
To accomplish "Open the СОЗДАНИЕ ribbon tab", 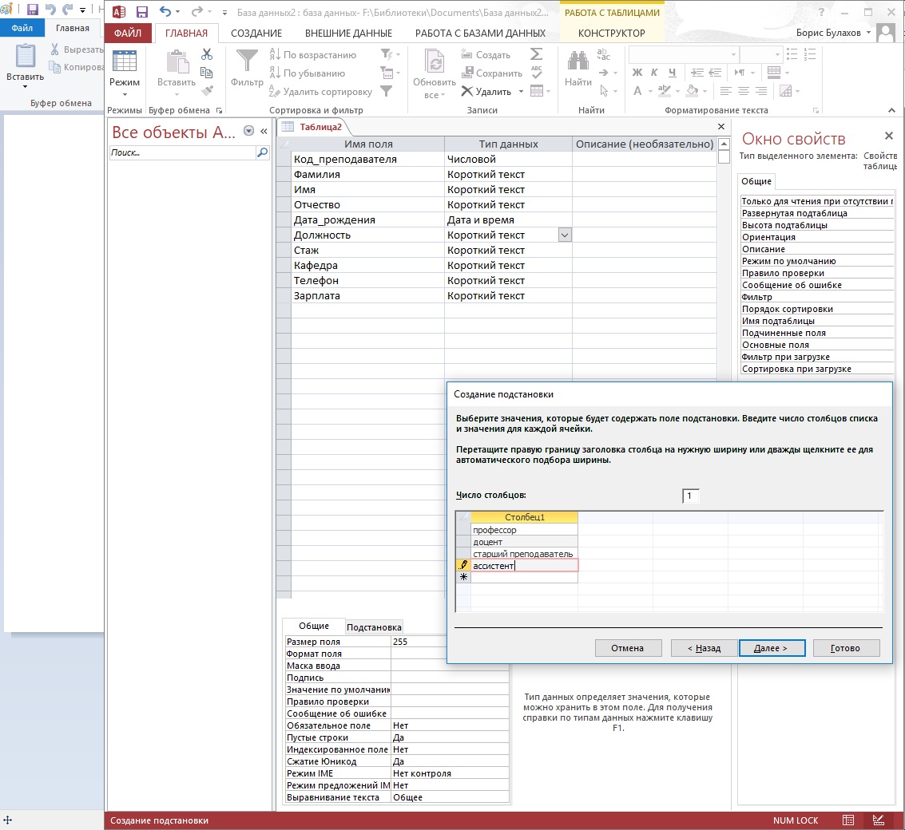I will pyautogui.click(x=256, y=34).
